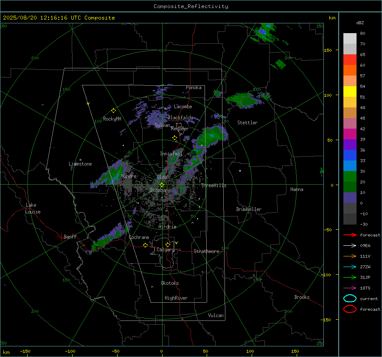
Task: Click the cyan 27ZW arrow icon
Action: pyautogui.click(x=350, y=267)
